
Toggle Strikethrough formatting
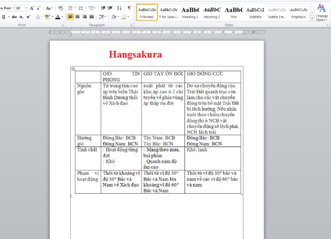click(14, 17)
